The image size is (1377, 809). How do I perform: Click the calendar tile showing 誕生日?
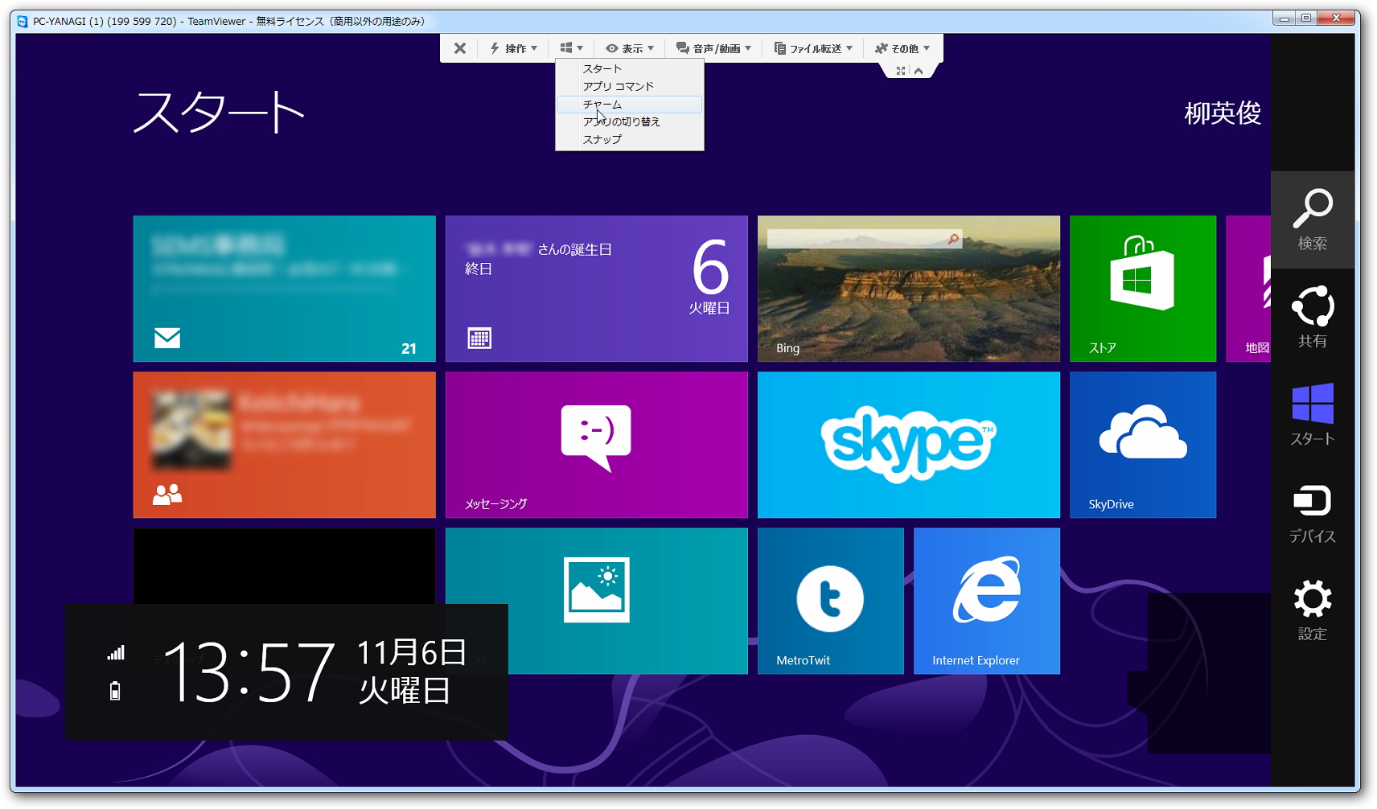[x=595, y=288]
